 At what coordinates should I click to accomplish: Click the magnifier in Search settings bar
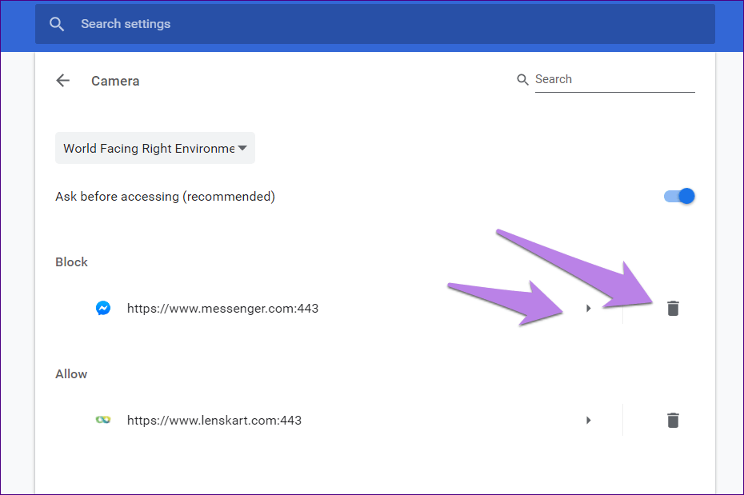pyautogui.click(x=57, y=24)
